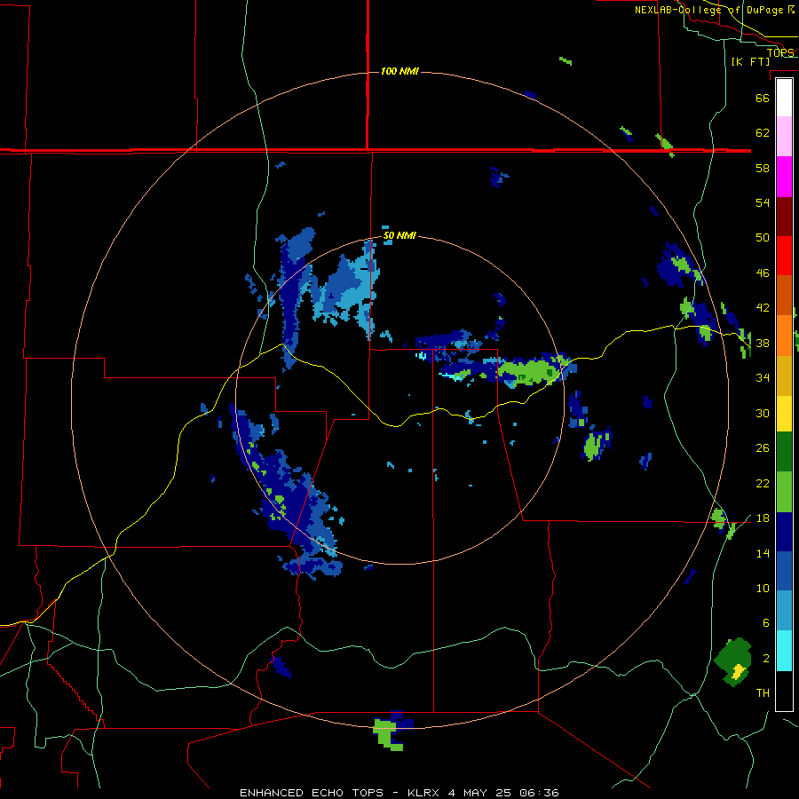Screen dimensions: 799x799
Task: Click the legend value 38
Action: (x=763, y=343)
